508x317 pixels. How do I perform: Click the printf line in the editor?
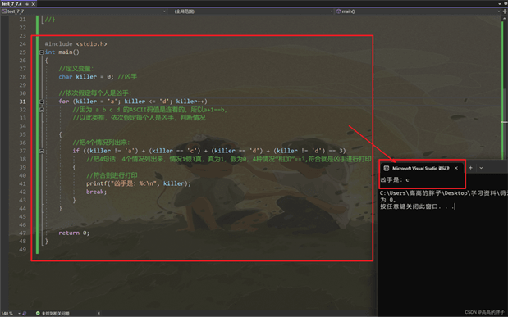[139, 183]
